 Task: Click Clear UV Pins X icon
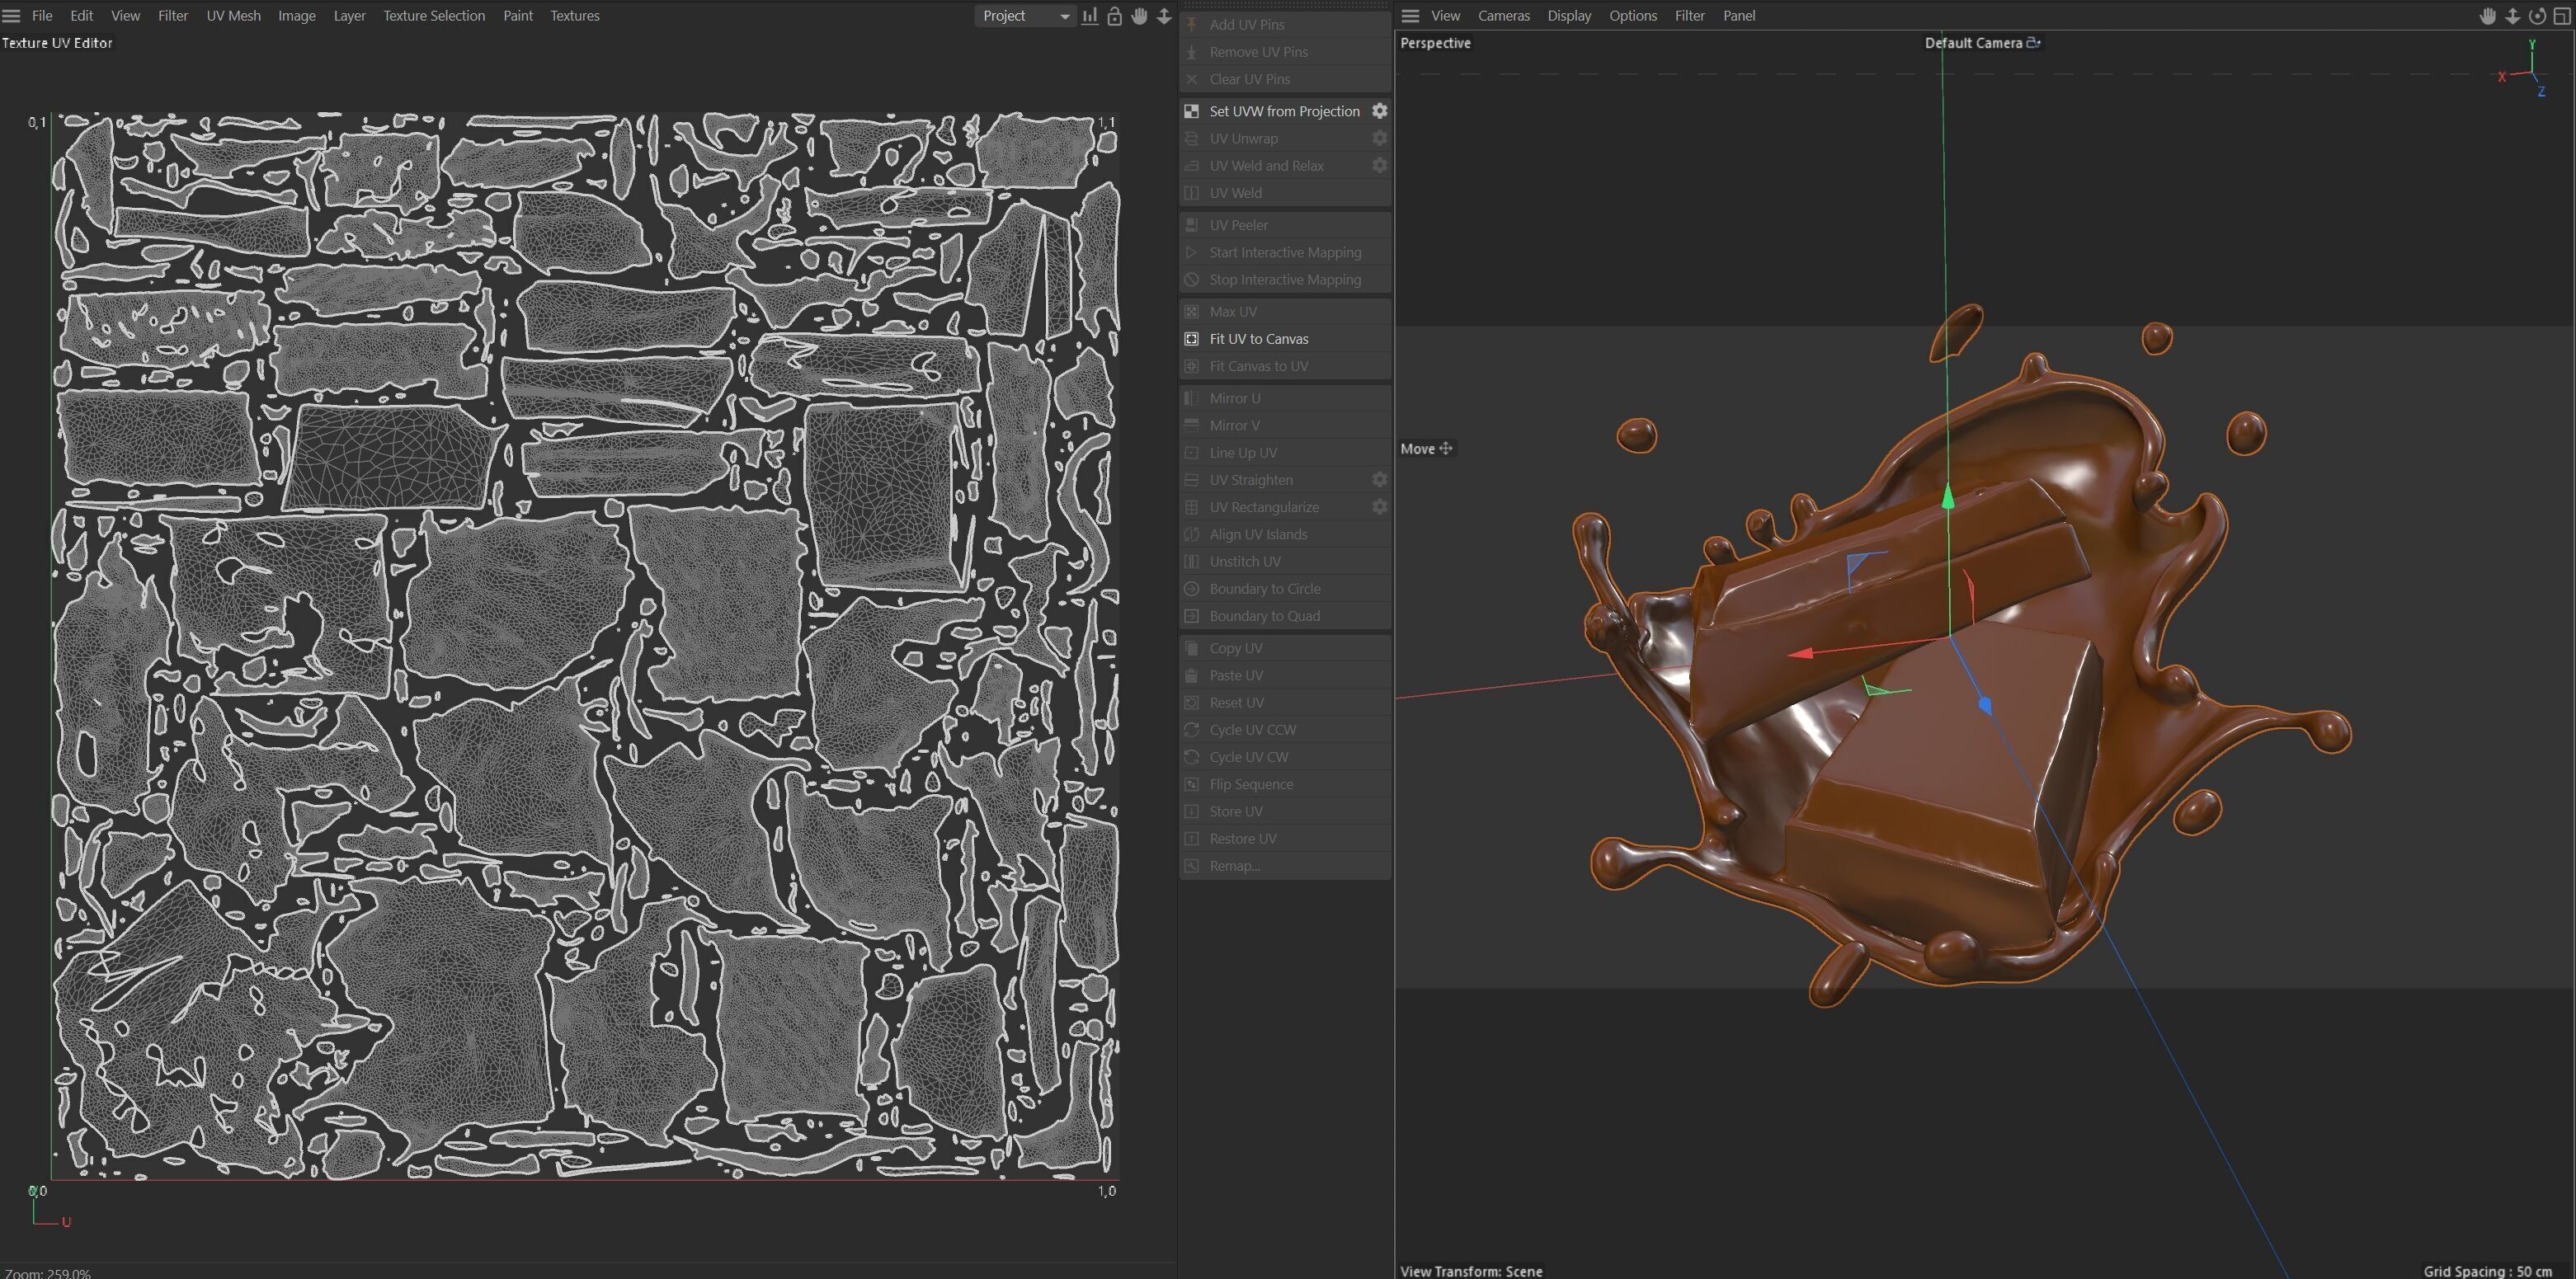1191,79
